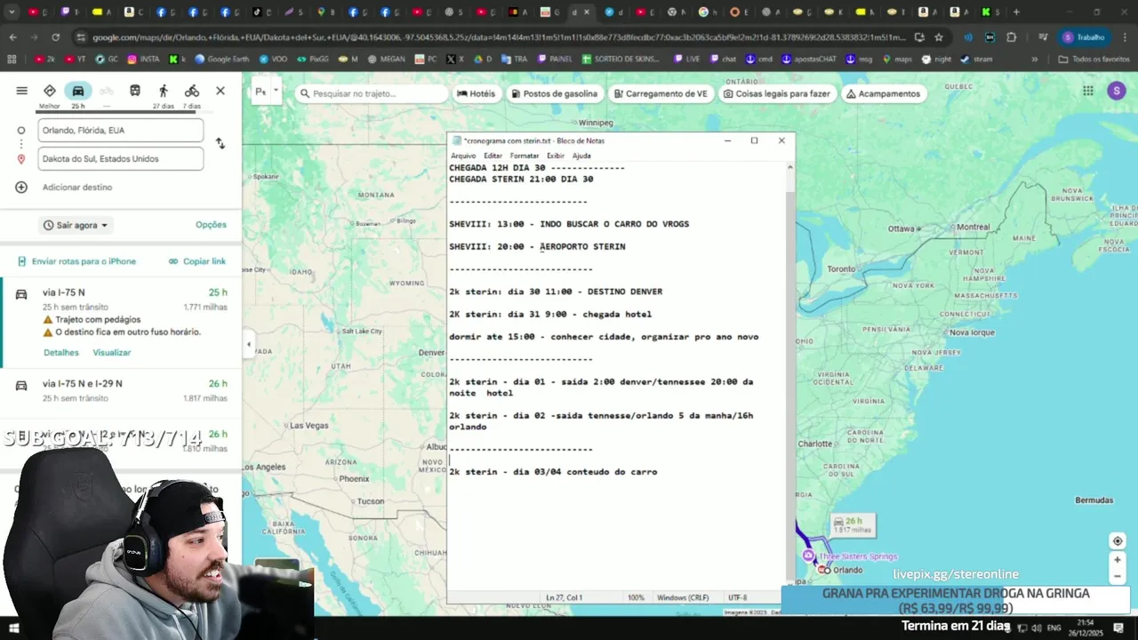Open Notepad Formatar menu

click(525, 156)
